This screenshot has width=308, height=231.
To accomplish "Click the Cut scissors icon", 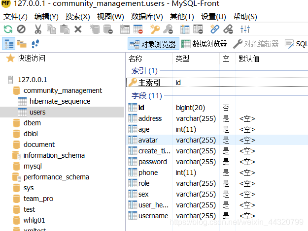I will pos(38,29).
